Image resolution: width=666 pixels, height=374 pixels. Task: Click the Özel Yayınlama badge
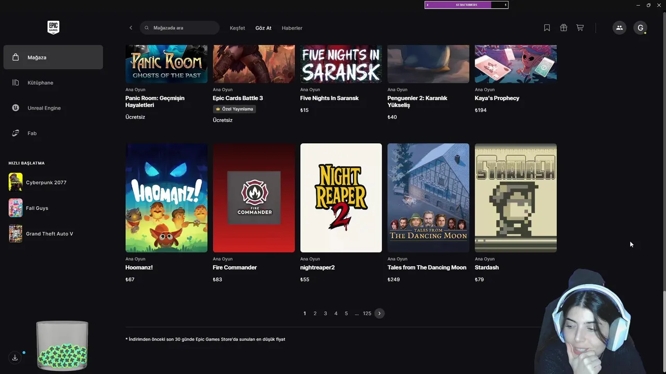(x=234, y=109)
